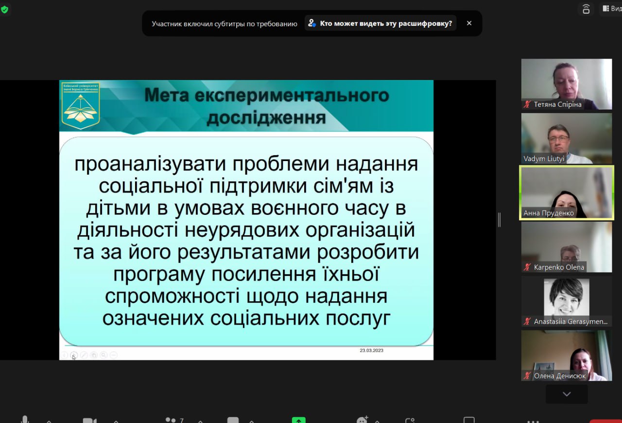Viewport: 622px width, 423px height.
Task: Expand the arrow beside reactions icon
Action: coord(377,421)
